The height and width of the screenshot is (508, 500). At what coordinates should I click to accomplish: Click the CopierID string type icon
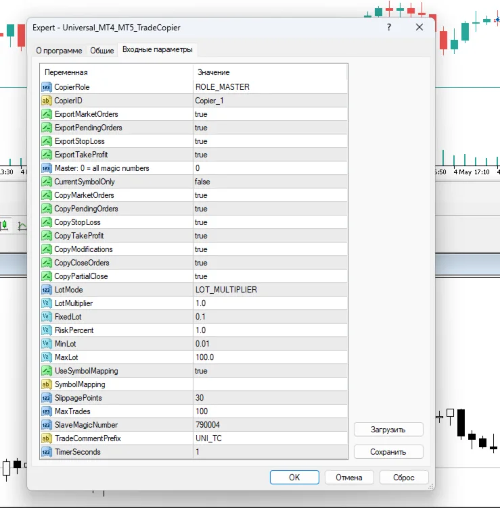point(47,101)
